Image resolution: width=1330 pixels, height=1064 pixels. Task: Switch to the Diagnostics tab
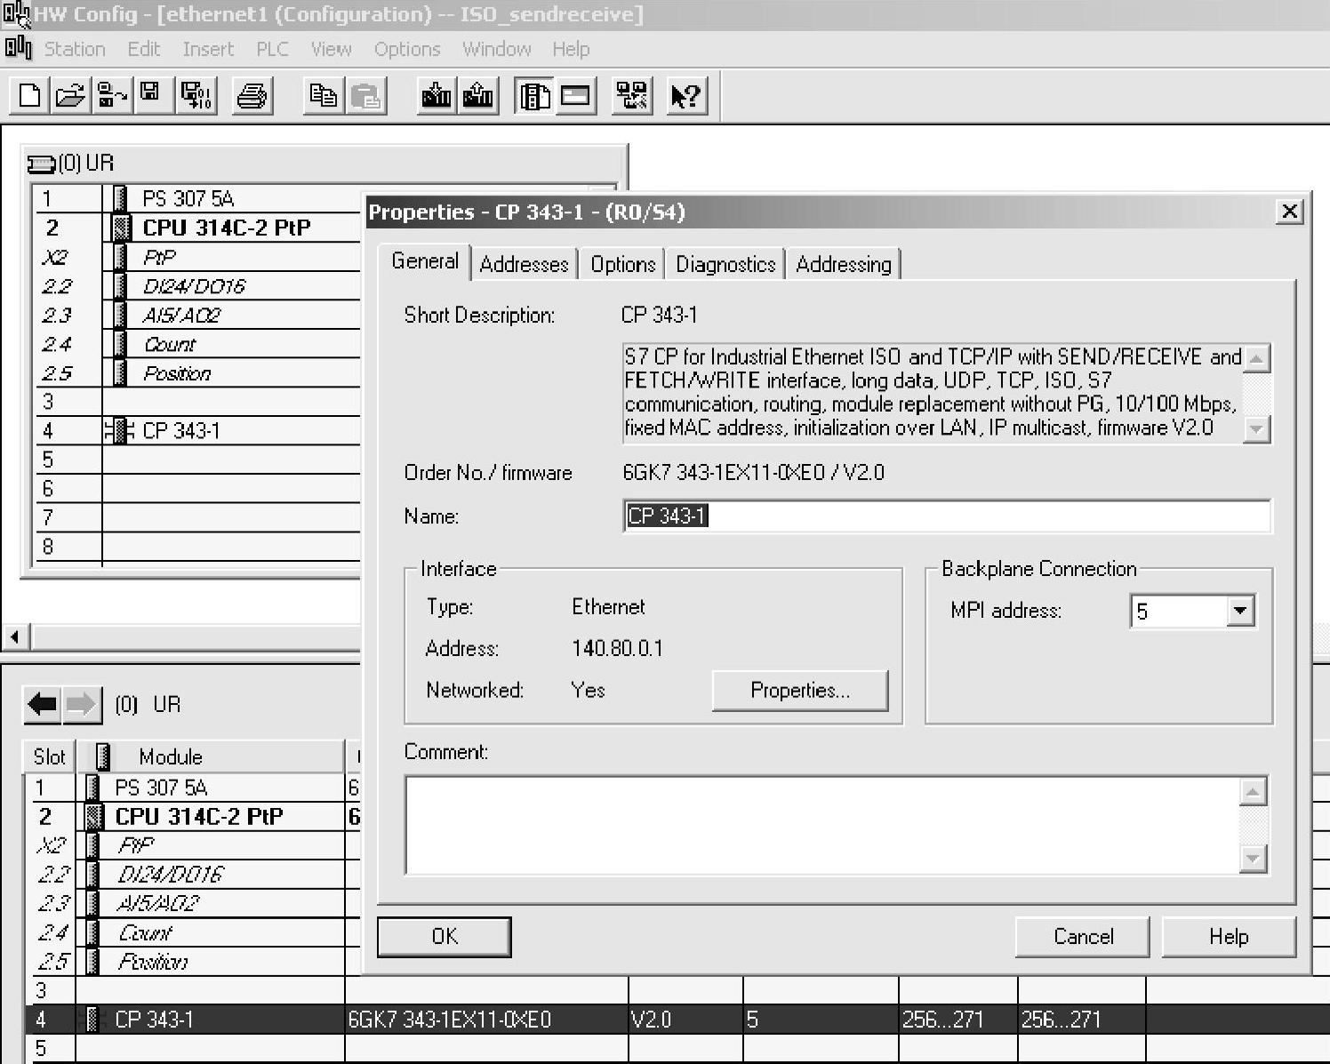725,264
